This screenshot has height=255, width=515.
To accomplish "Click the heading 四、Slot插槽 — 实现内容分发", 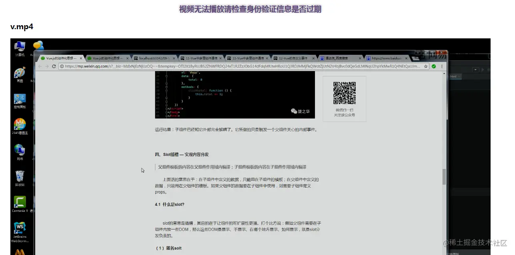I will [182, 154].
